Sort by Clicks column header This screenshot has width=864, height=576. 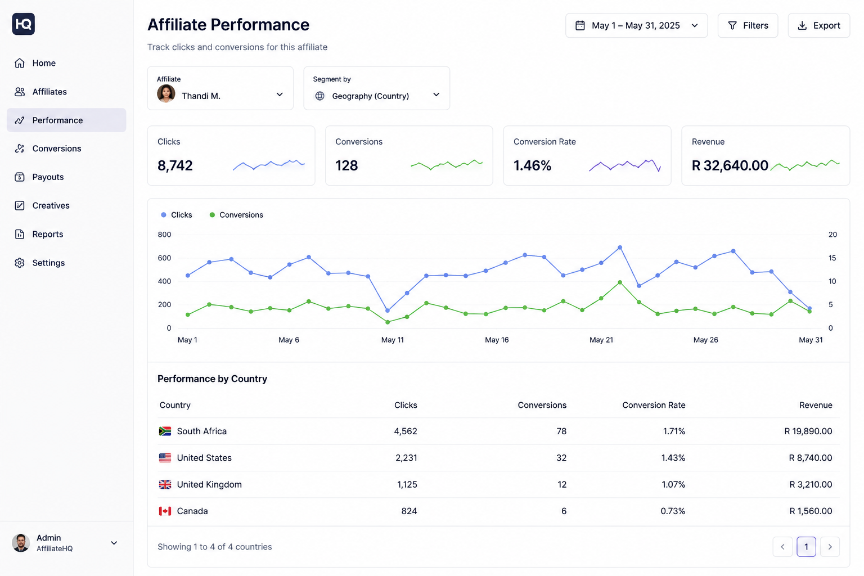click(x=406, y=405)
